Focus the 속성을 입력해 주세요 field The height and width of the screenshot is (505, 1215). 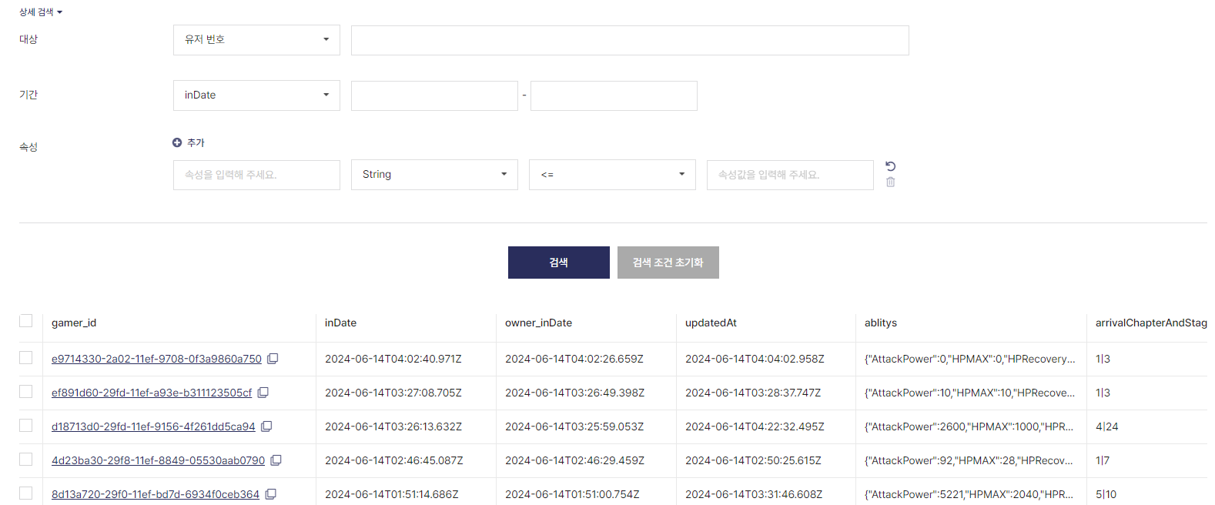coord(256,175)
